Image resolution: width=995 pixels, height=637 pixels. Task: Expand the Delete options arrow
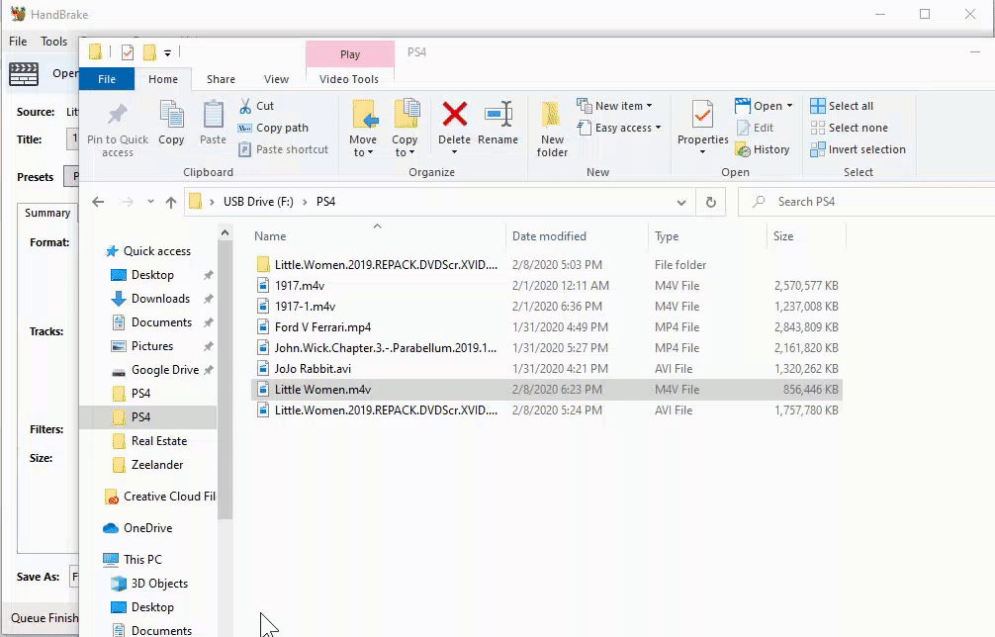454,152
